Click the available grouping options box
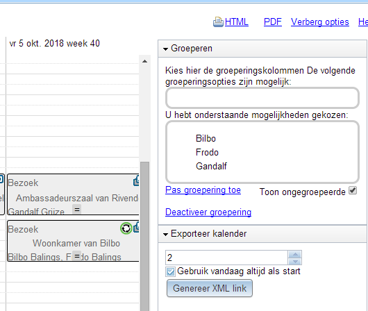The image size is (368, 311). click(x=262, y=98)
